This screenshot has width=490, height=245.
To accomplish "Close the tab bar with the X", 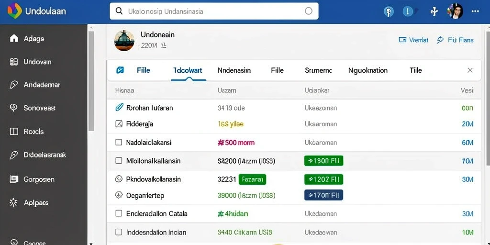I will [x=470, y=70].
